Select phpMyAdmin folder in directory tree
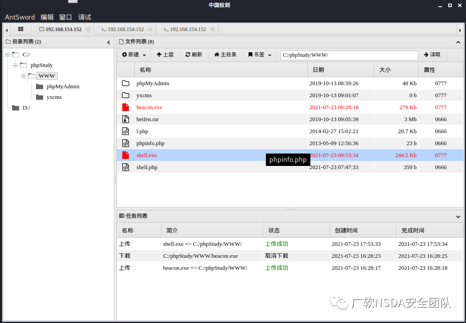This screenshot has height=323, width=466. tap(63, 87)
